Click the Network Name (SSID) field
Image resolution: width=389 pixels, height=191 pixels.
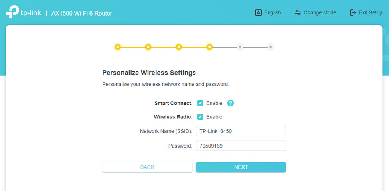[241, 131]
